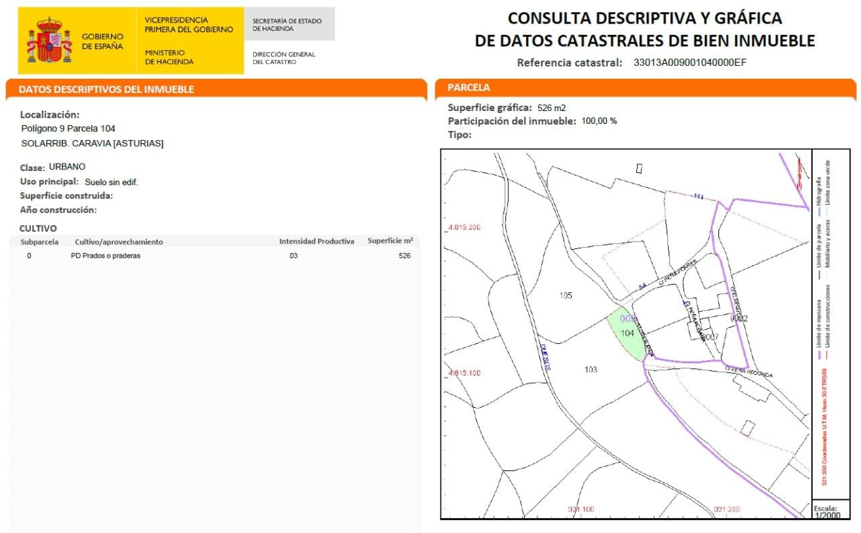Click the parcel 103 label on map

(591, 369)
